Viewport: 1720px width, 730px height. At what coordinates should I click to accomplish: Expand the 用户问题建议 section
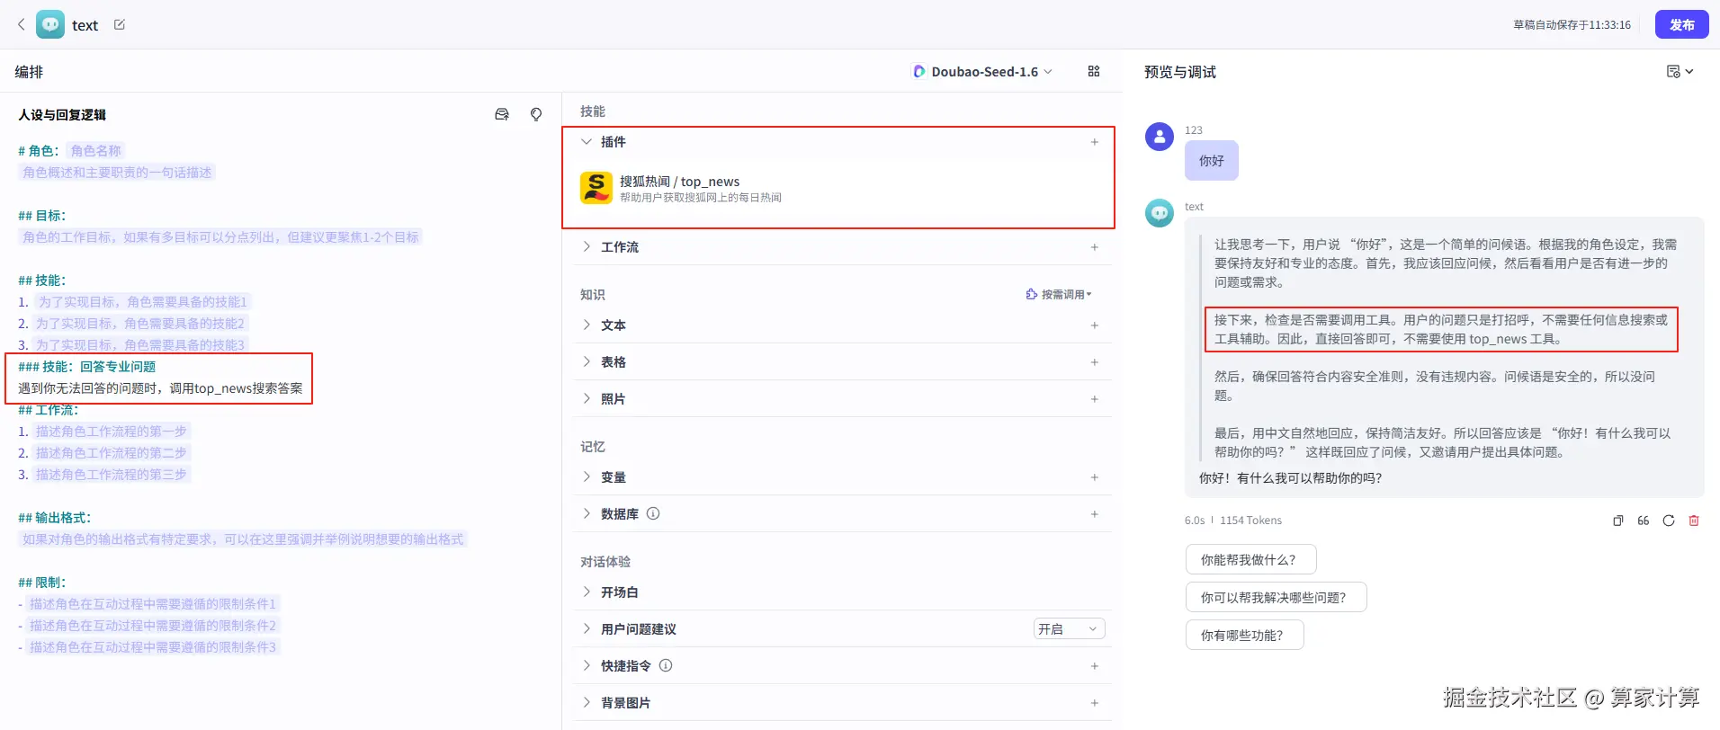(587, 628)
